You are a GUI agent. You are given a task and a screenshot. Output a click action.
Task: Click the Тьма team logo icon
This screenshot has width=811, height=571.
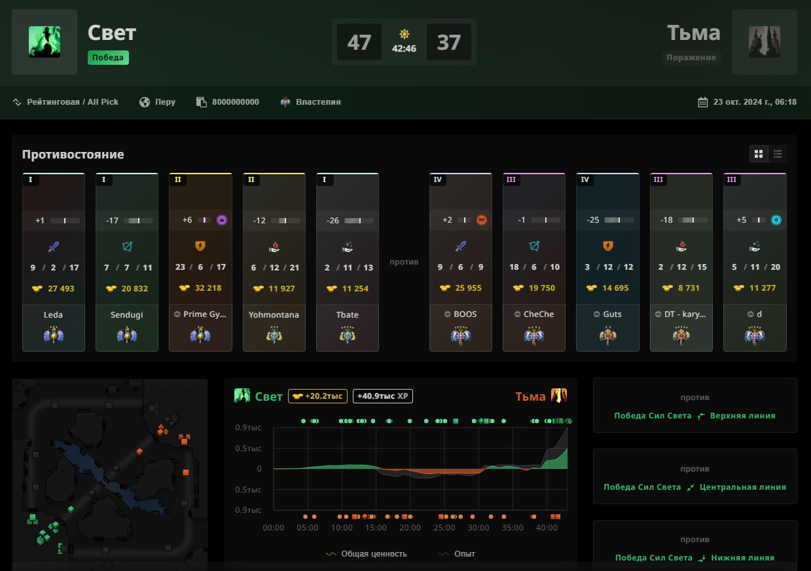(764, 42)
